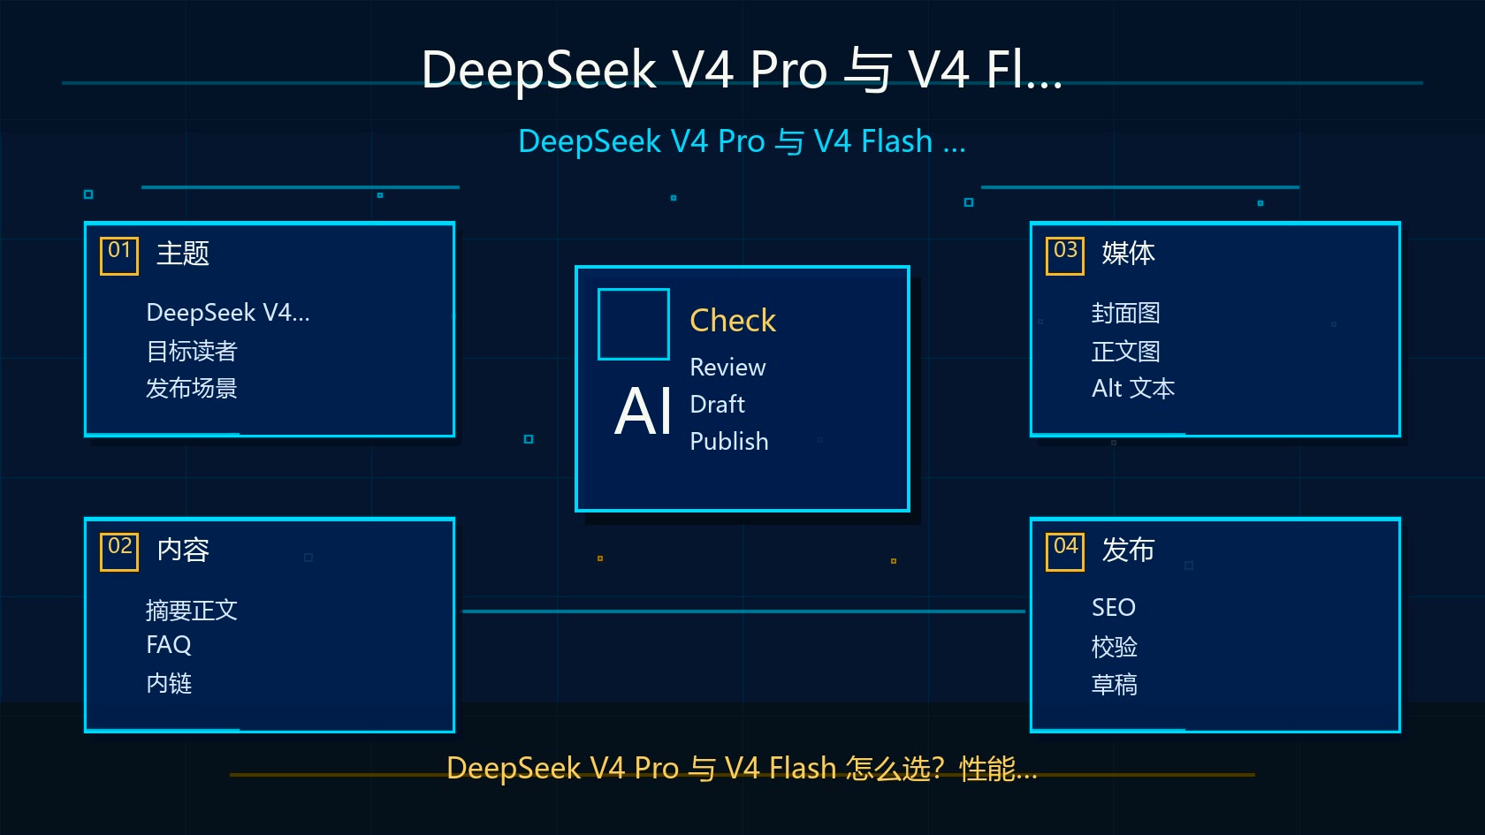Click the 03 number badge
Screen dimensions: 1485x835
coord(1065,255)
